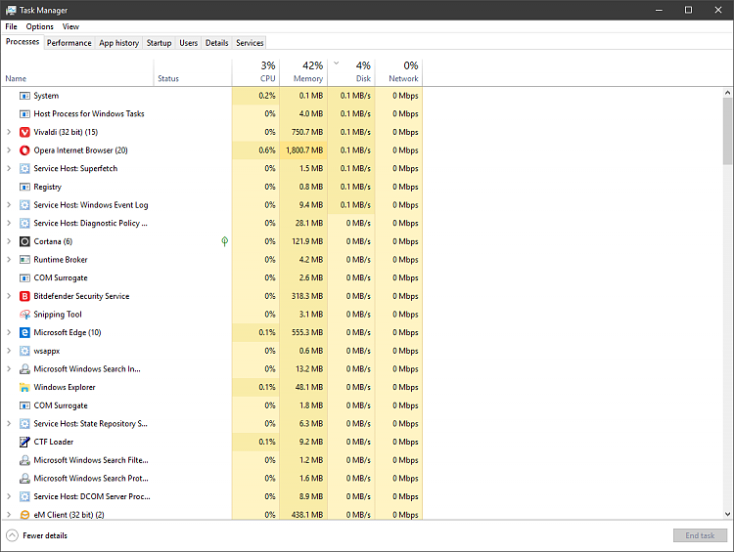The width and height of the screenshot is (734, 552).
Task: Switch to the Details tab
Action: click(x=216, y=43)
